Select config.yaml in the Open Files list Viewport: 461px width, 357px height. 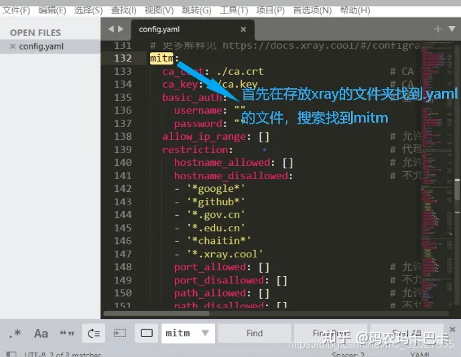41,46
